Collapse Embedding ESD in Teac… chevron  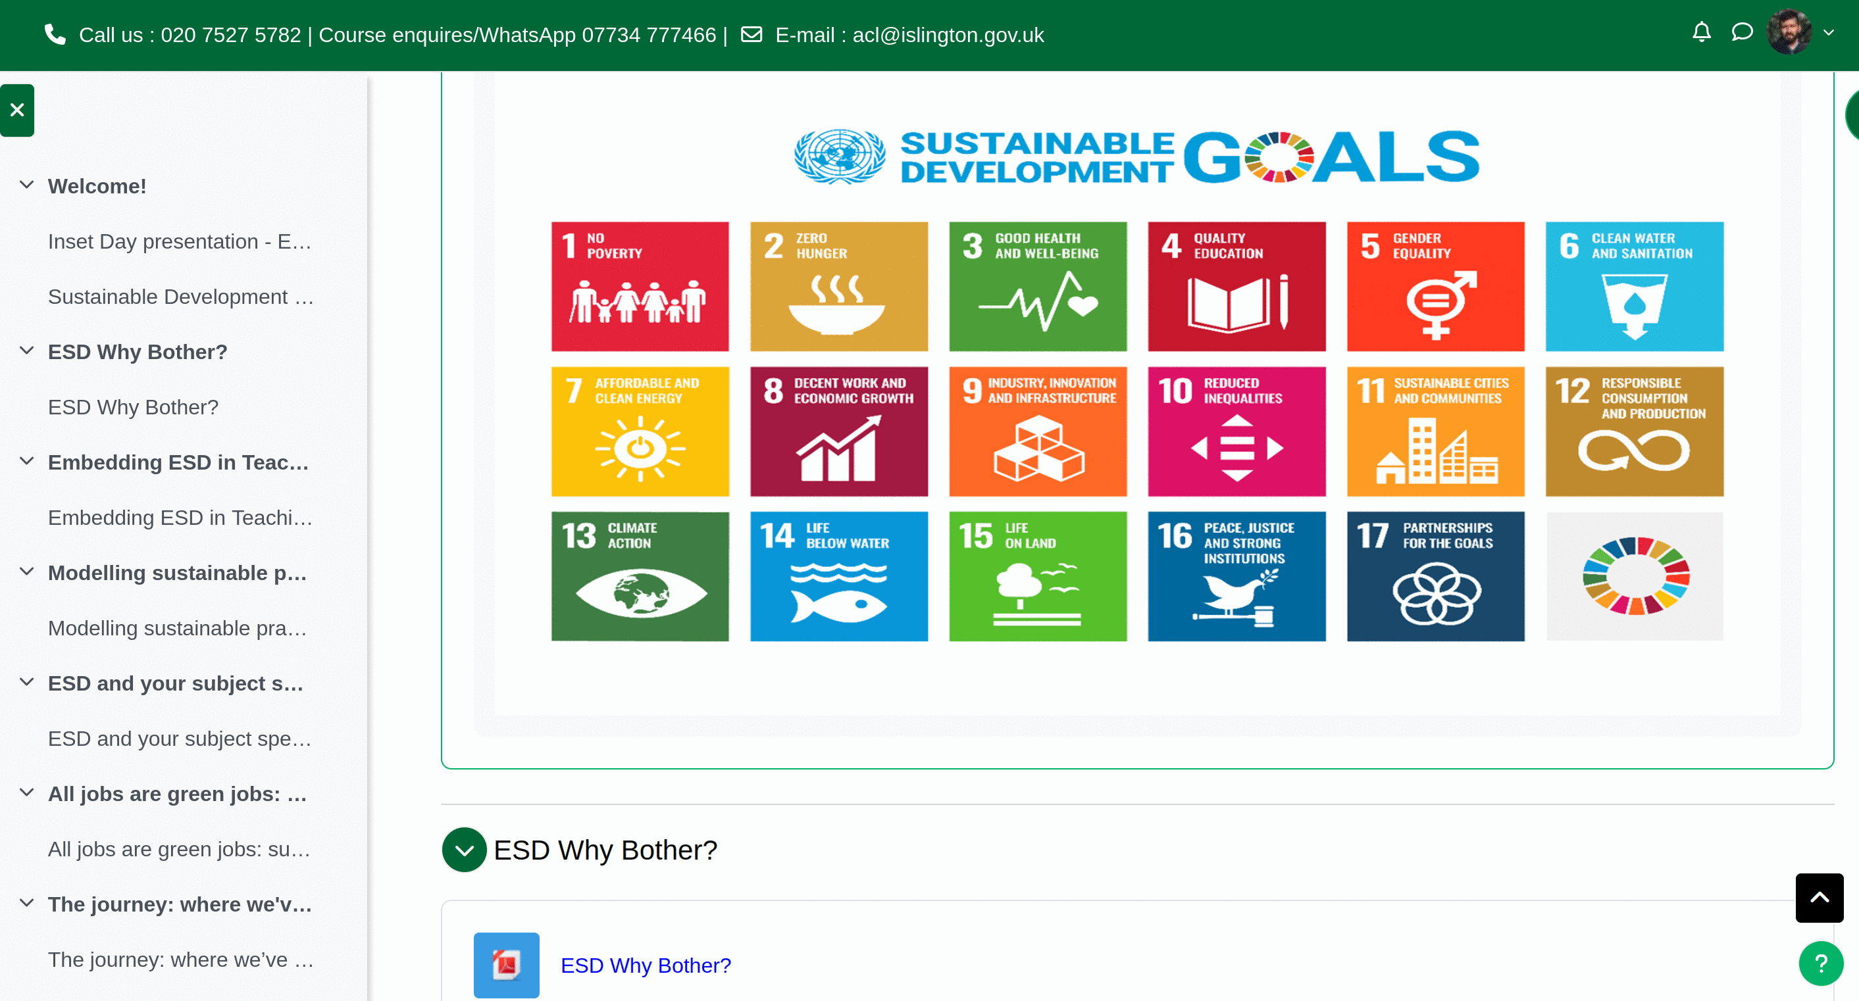click(x=27, y=461)
